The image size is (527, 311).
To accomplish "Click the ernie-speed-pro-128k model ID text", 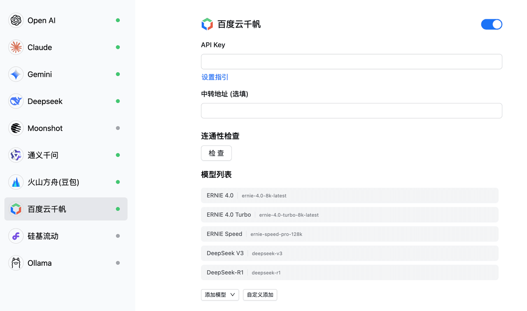I will [x=276, y=234].
